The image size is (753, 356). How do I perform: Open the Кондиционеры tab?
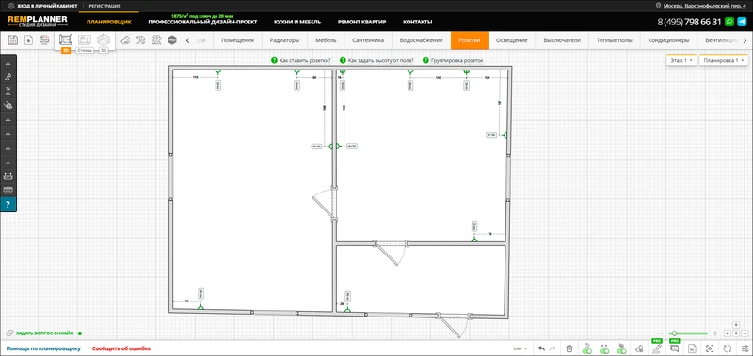668,40
